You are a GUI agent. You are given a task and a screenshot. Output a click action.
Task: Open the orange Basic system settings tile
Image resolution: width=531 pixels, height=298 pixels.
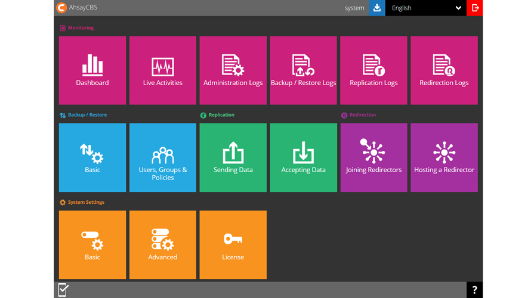92,245
